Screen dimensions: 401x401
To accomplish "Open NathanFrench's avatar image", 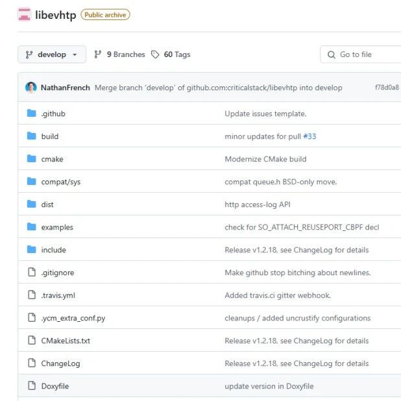I will click(x=31, y=88).
